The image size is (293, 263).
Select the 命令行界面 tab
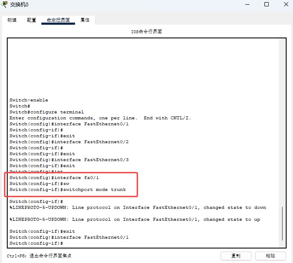coord(58,20)
